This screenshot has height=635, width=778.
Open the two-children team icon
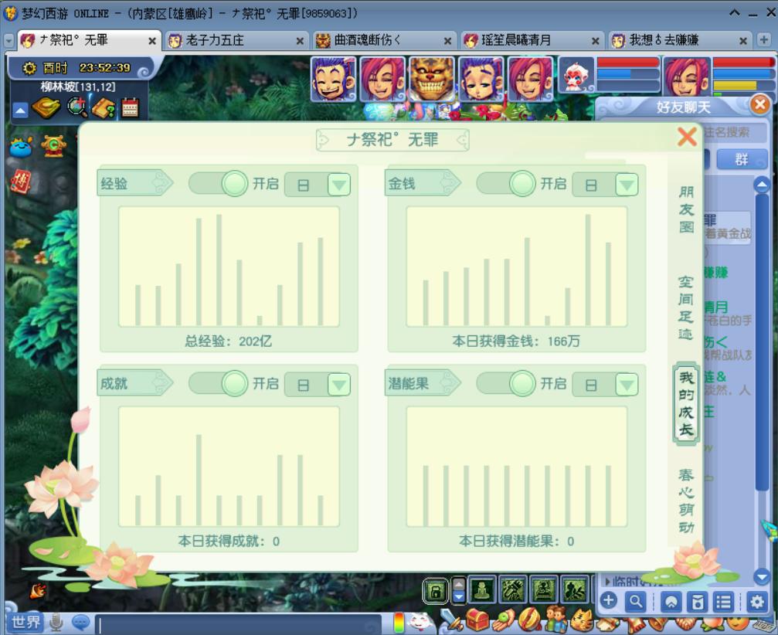557,620
